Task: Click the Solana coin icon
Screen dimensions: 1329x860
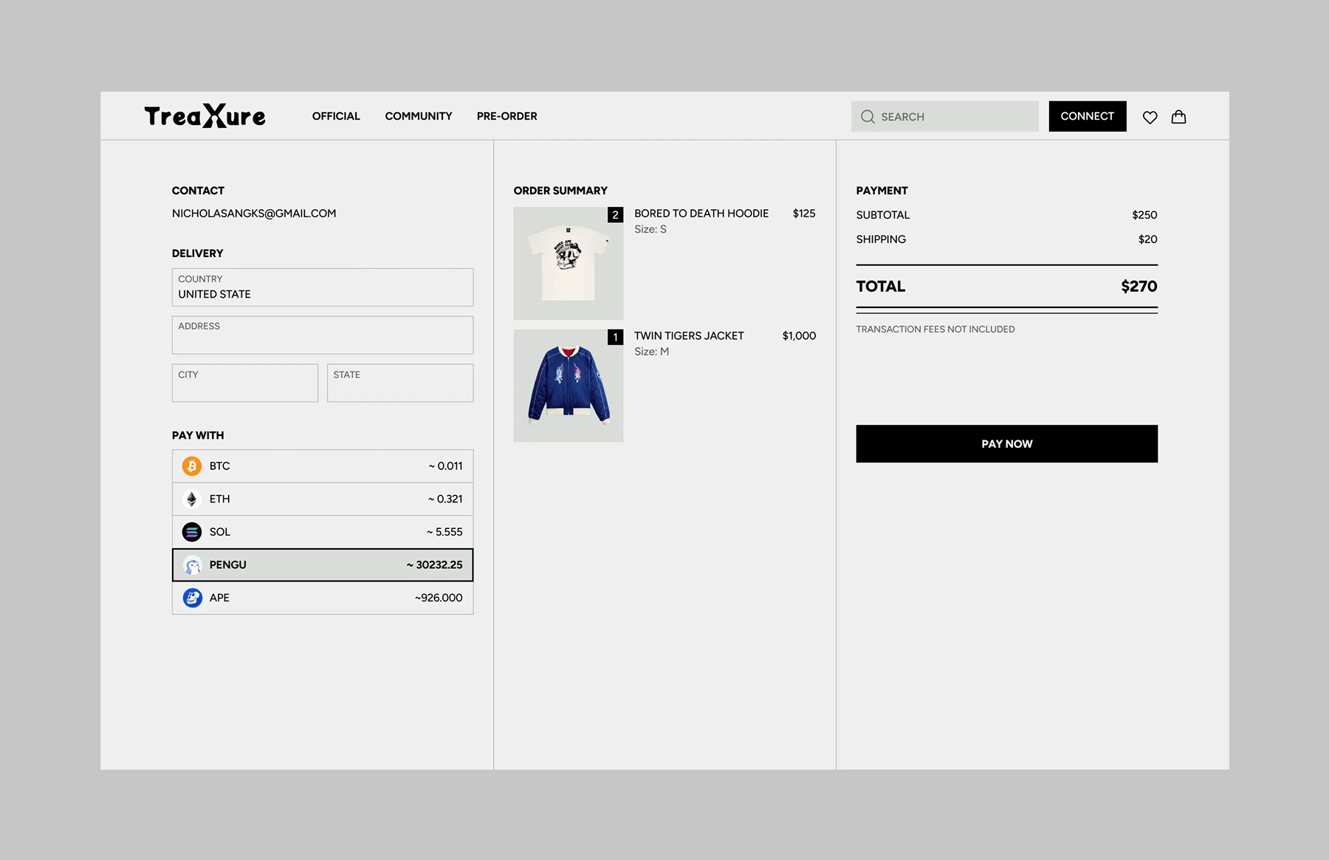Action: (x=192, y=532)
